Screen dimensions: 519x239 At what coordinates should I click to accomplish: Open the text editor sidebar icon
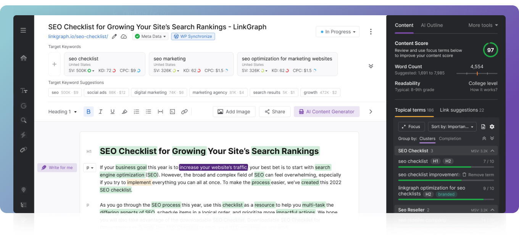pyautogui.click(x=24, y=91)
